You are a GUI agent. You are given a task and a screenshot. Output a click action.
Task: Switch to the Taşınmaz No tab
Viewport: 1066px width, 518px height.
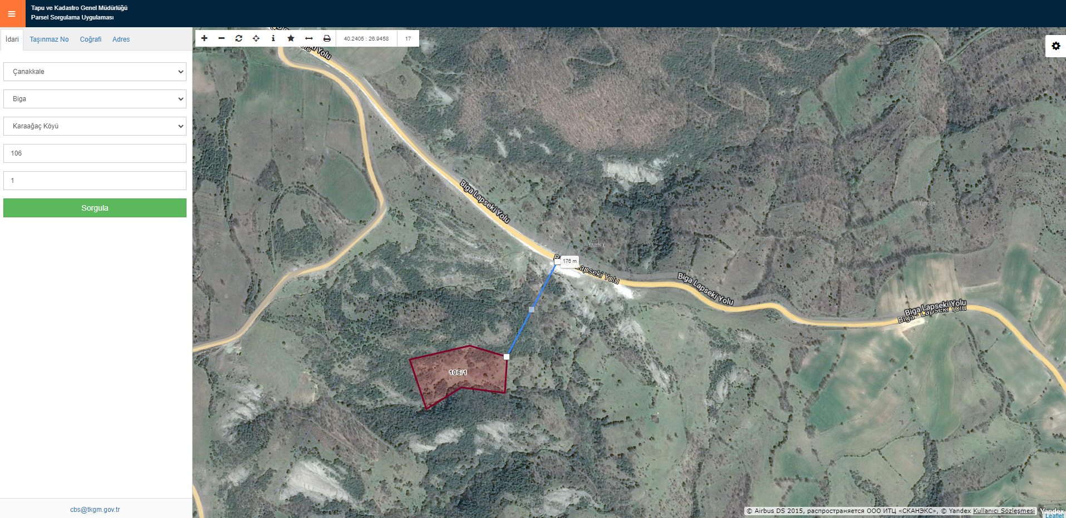coord(49,39)
